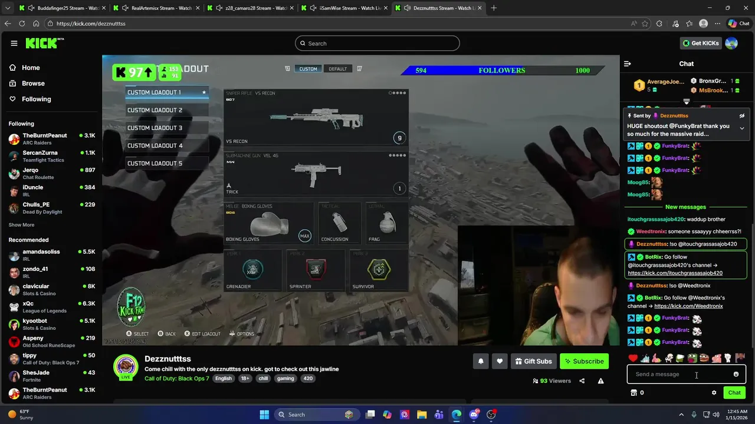Open Discord from taskbar
This screenshot has width=755, height=424.
point(474,415)
